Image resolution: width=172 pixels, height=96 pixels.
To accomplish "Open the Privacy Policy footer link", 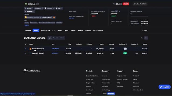I will coord(106,83).
